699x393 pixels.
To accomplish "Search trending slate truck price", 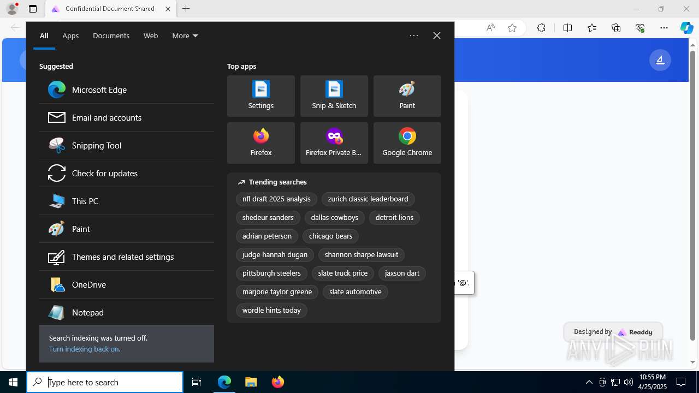I will click(x=343, y=273).
